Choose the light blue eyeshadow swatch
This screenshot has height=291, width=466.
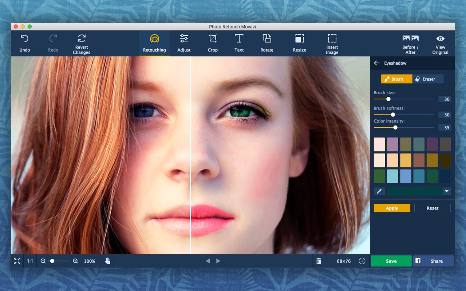coord(392,176)
